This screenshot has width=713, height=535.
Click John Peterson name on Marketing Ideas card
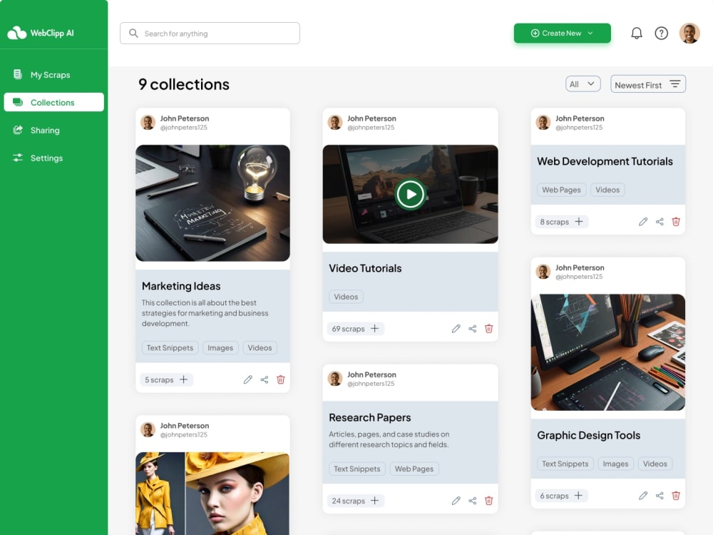tap(184, 118)
